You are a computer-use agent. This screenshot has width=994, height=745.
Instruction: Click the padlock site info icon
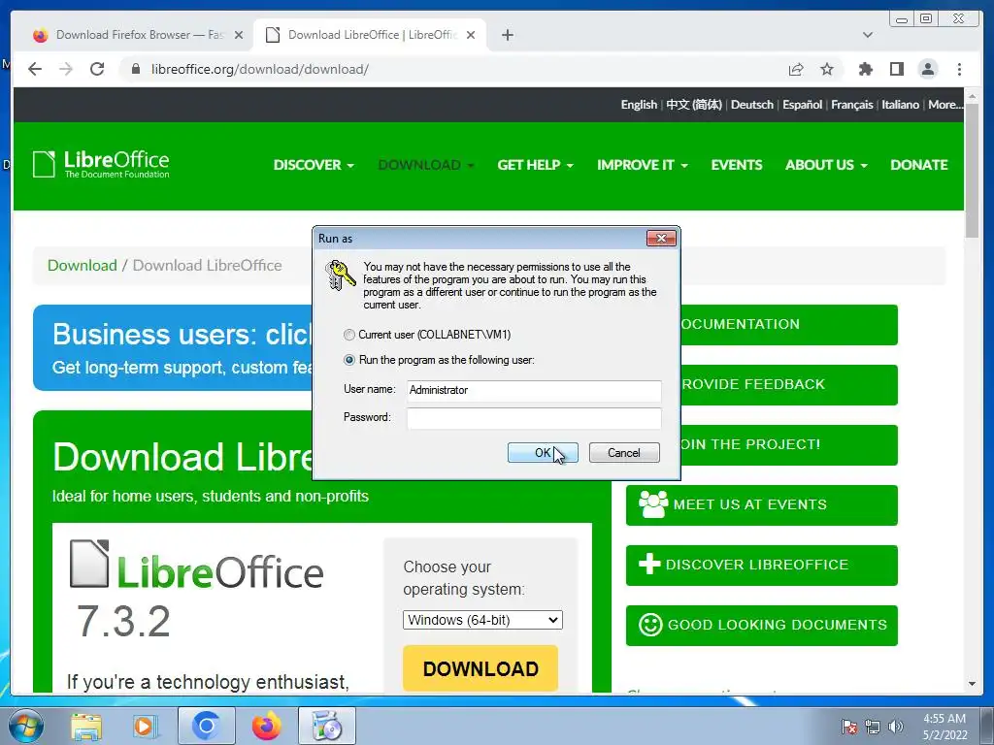tap(136, 69)
